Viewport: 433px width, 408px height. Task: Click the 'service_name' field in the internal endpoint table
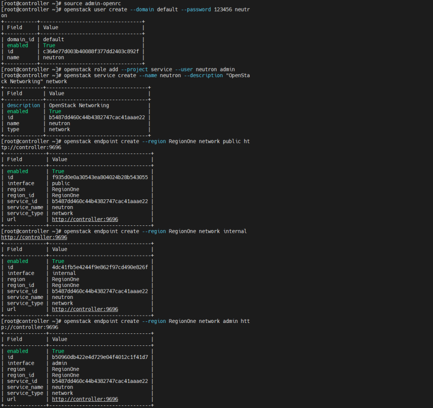click(x=25, y=297)
